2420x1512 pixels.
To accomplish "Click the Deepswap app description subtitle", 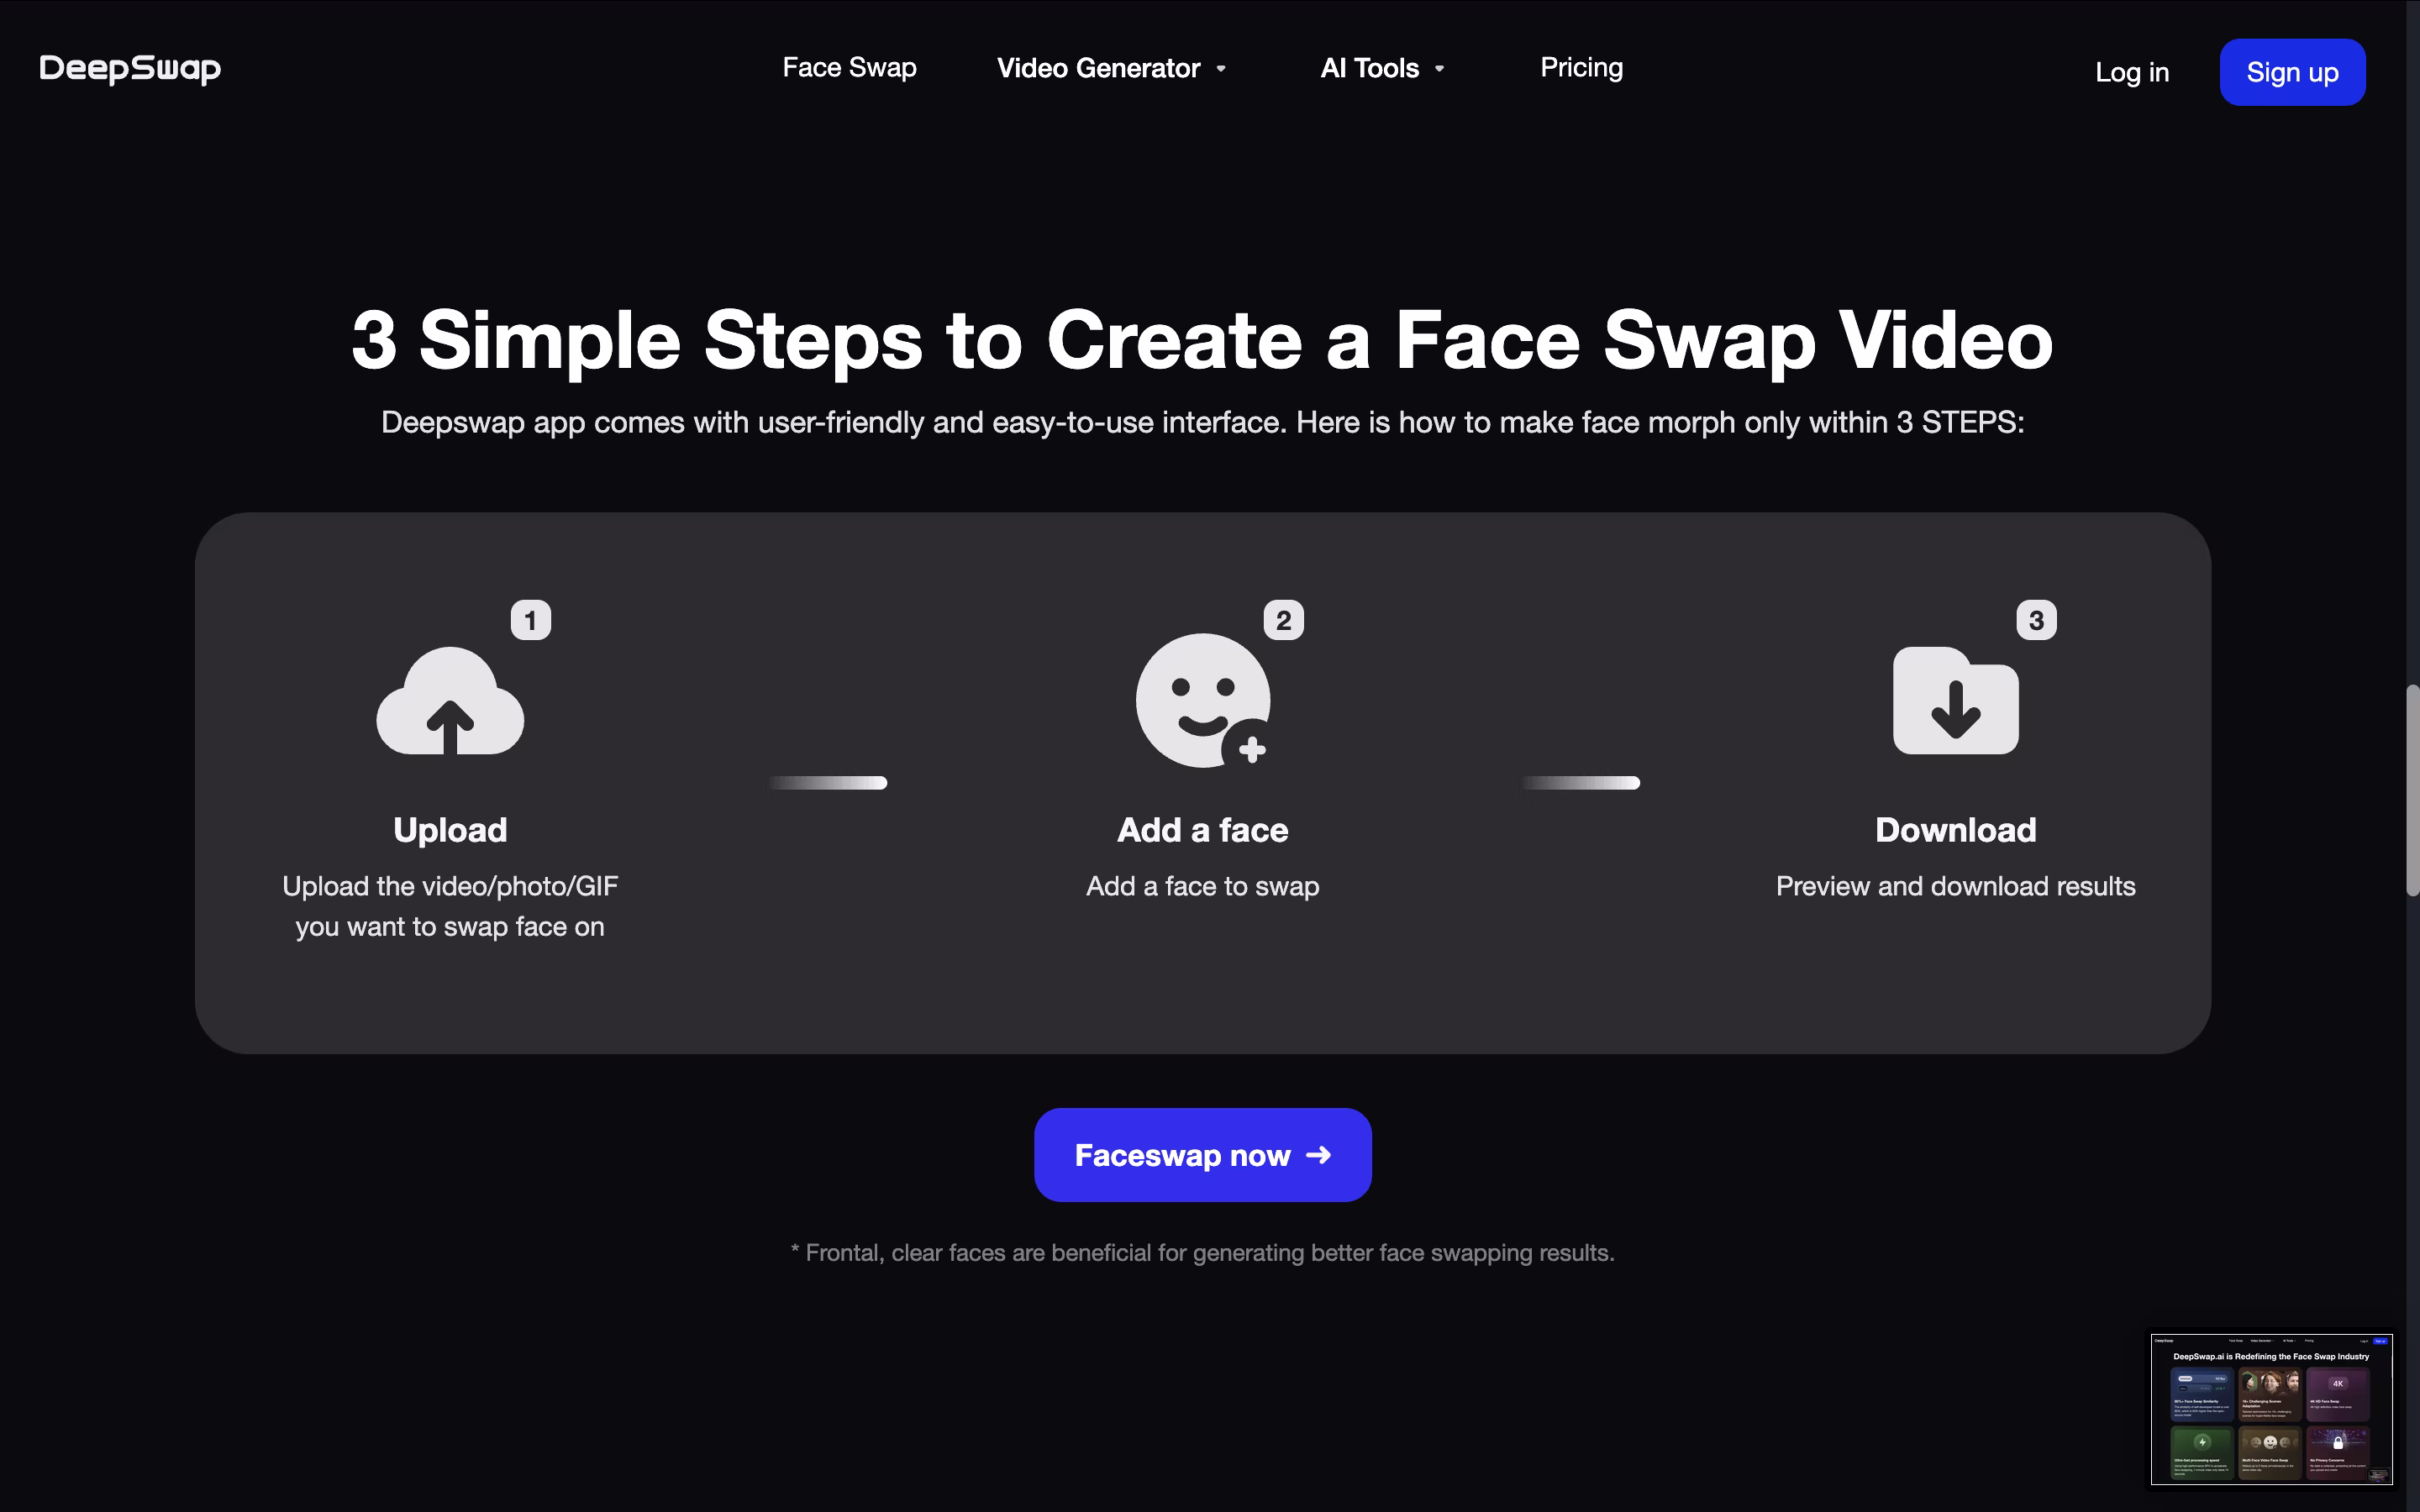I will 1203,422.
